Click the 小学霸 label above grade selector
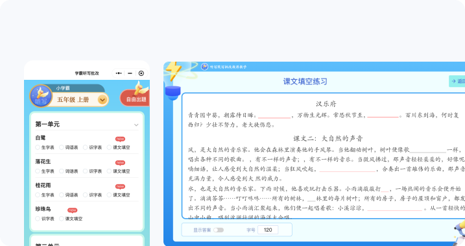 point(63,88)
